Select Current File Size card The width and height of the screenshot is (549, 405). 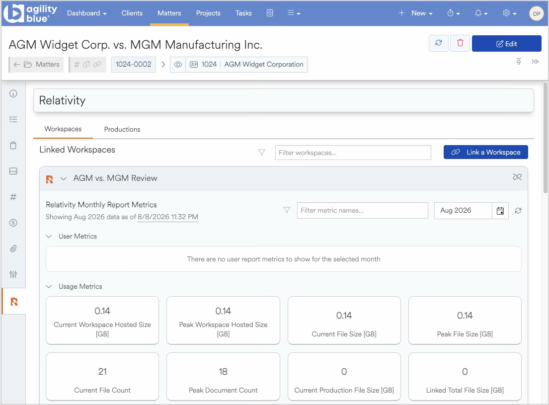coord(344,320)
